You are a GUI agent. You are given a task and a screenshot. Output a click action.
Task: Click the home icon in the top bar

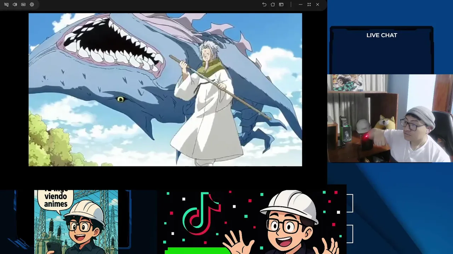[x=273, y=5]
